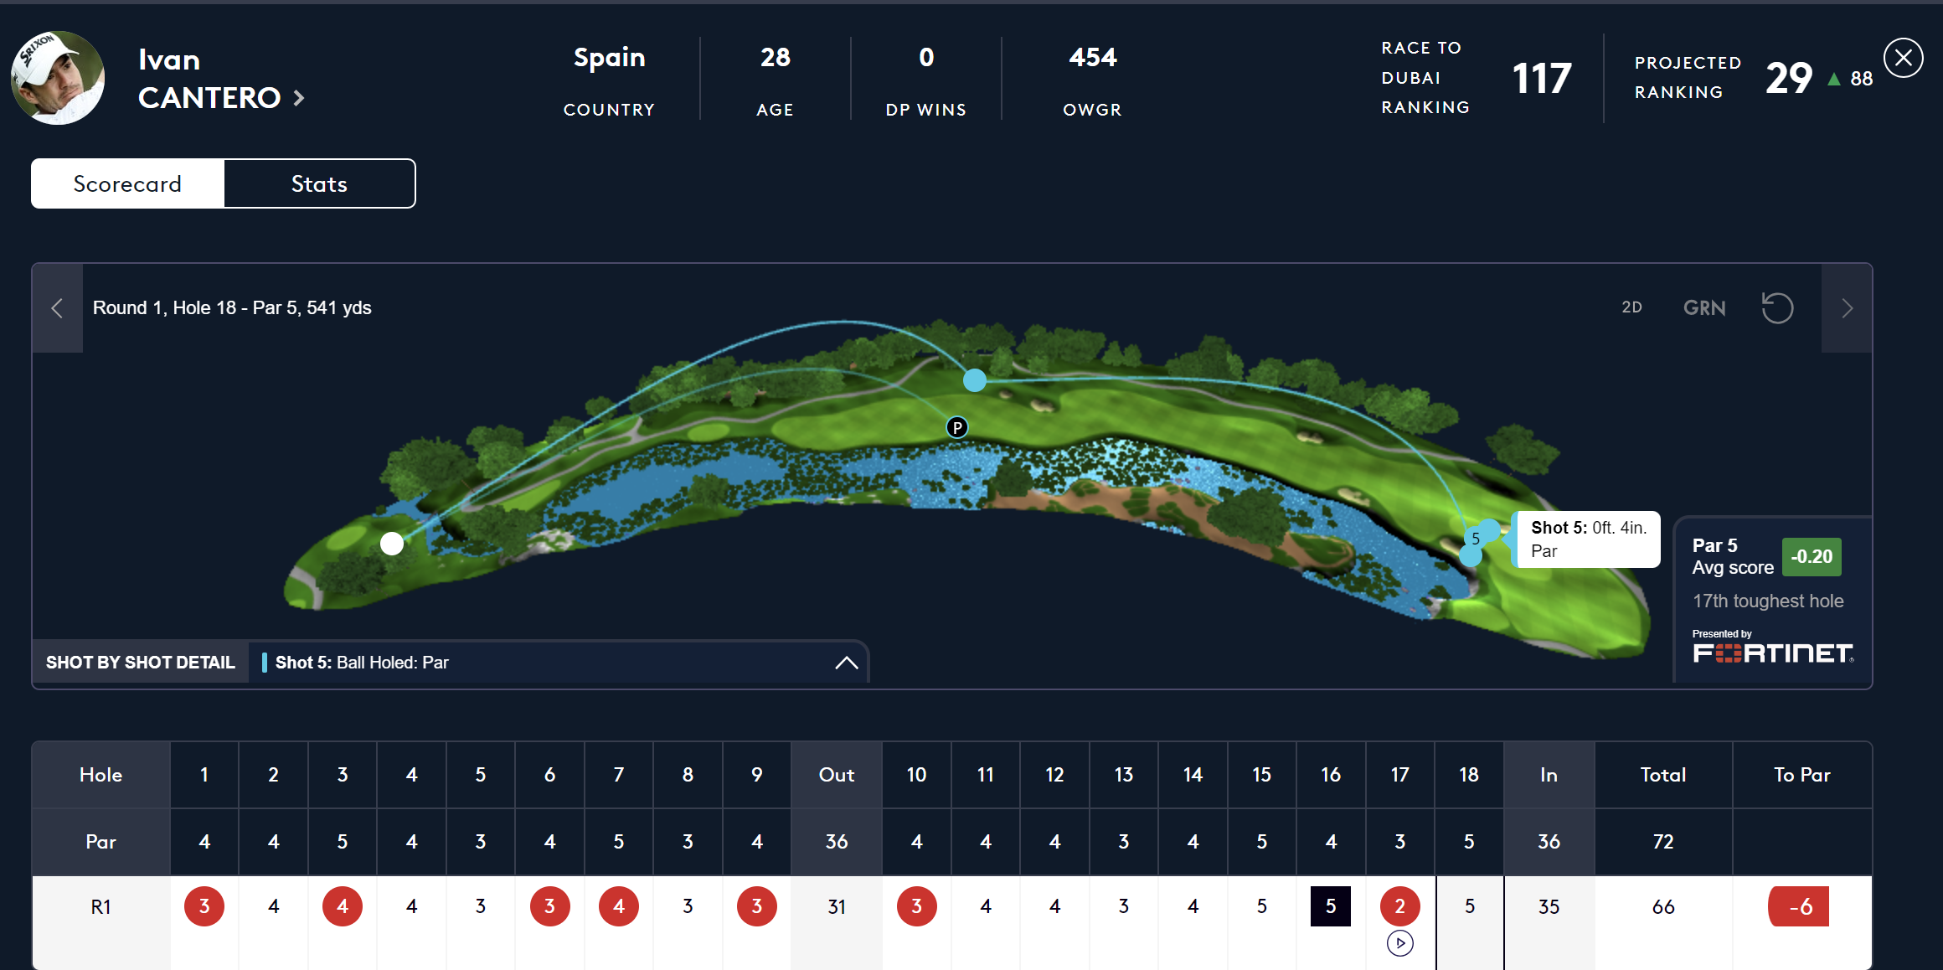Viewport: 1943px width, 970px height.
Task: Toggle 2D hole view
Action: [1631, 307]
